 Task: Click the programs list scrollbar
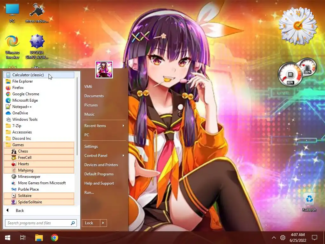77,116
